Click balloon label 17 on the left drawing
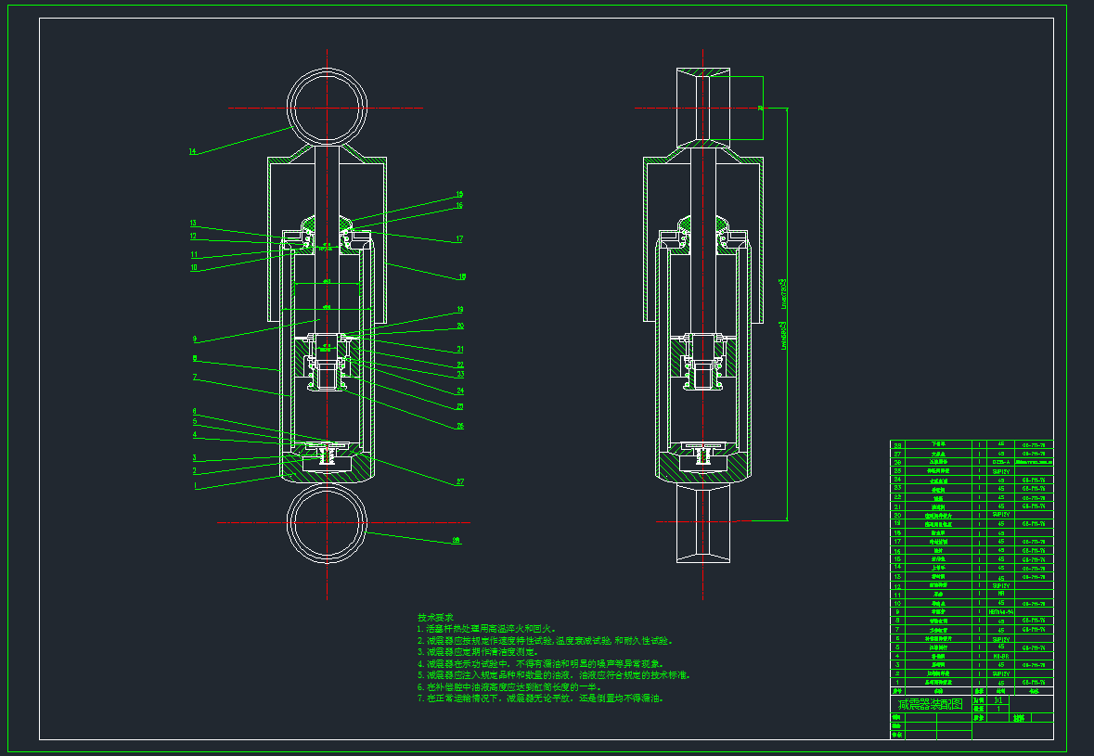The width and height of the screenshot is (1094, 756). click(x=459, y=238)
